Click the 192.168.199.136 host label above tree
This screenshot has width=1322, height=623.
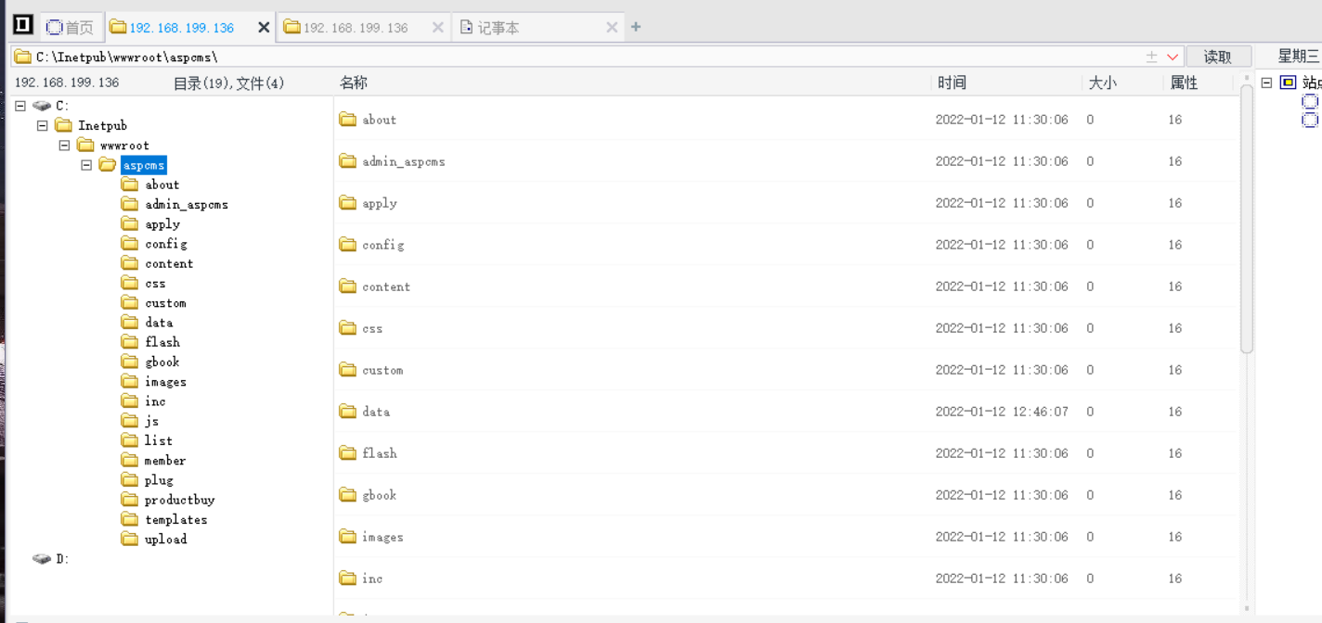67,83
